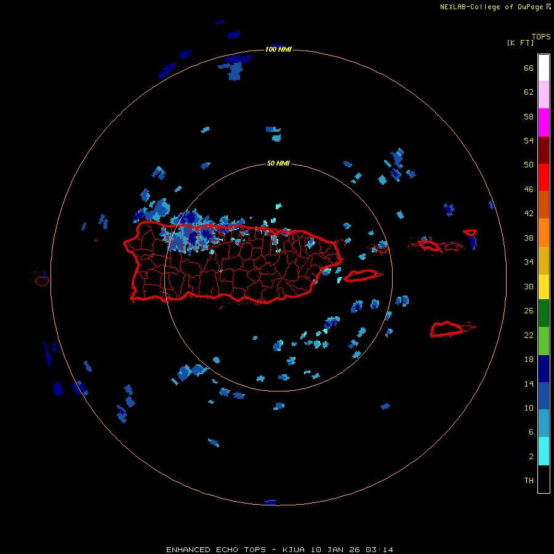This screenshot has height=554, width=554.
Task: Click the "KJUA" station identifier
Action: [x=294, y=550]
